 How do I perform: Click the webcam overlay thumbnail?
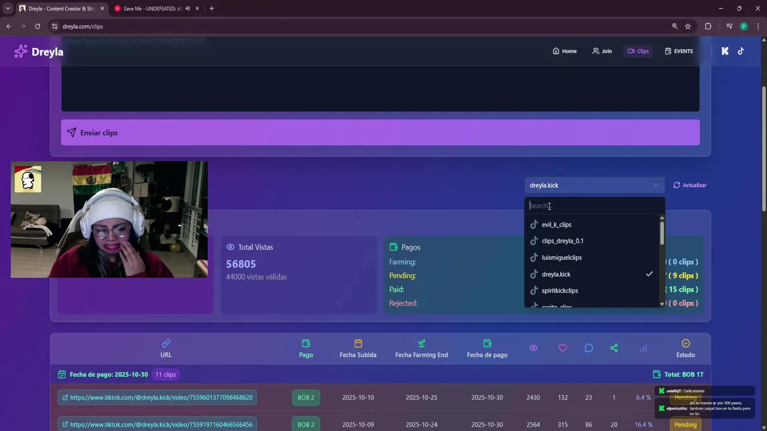click(109, 219)
